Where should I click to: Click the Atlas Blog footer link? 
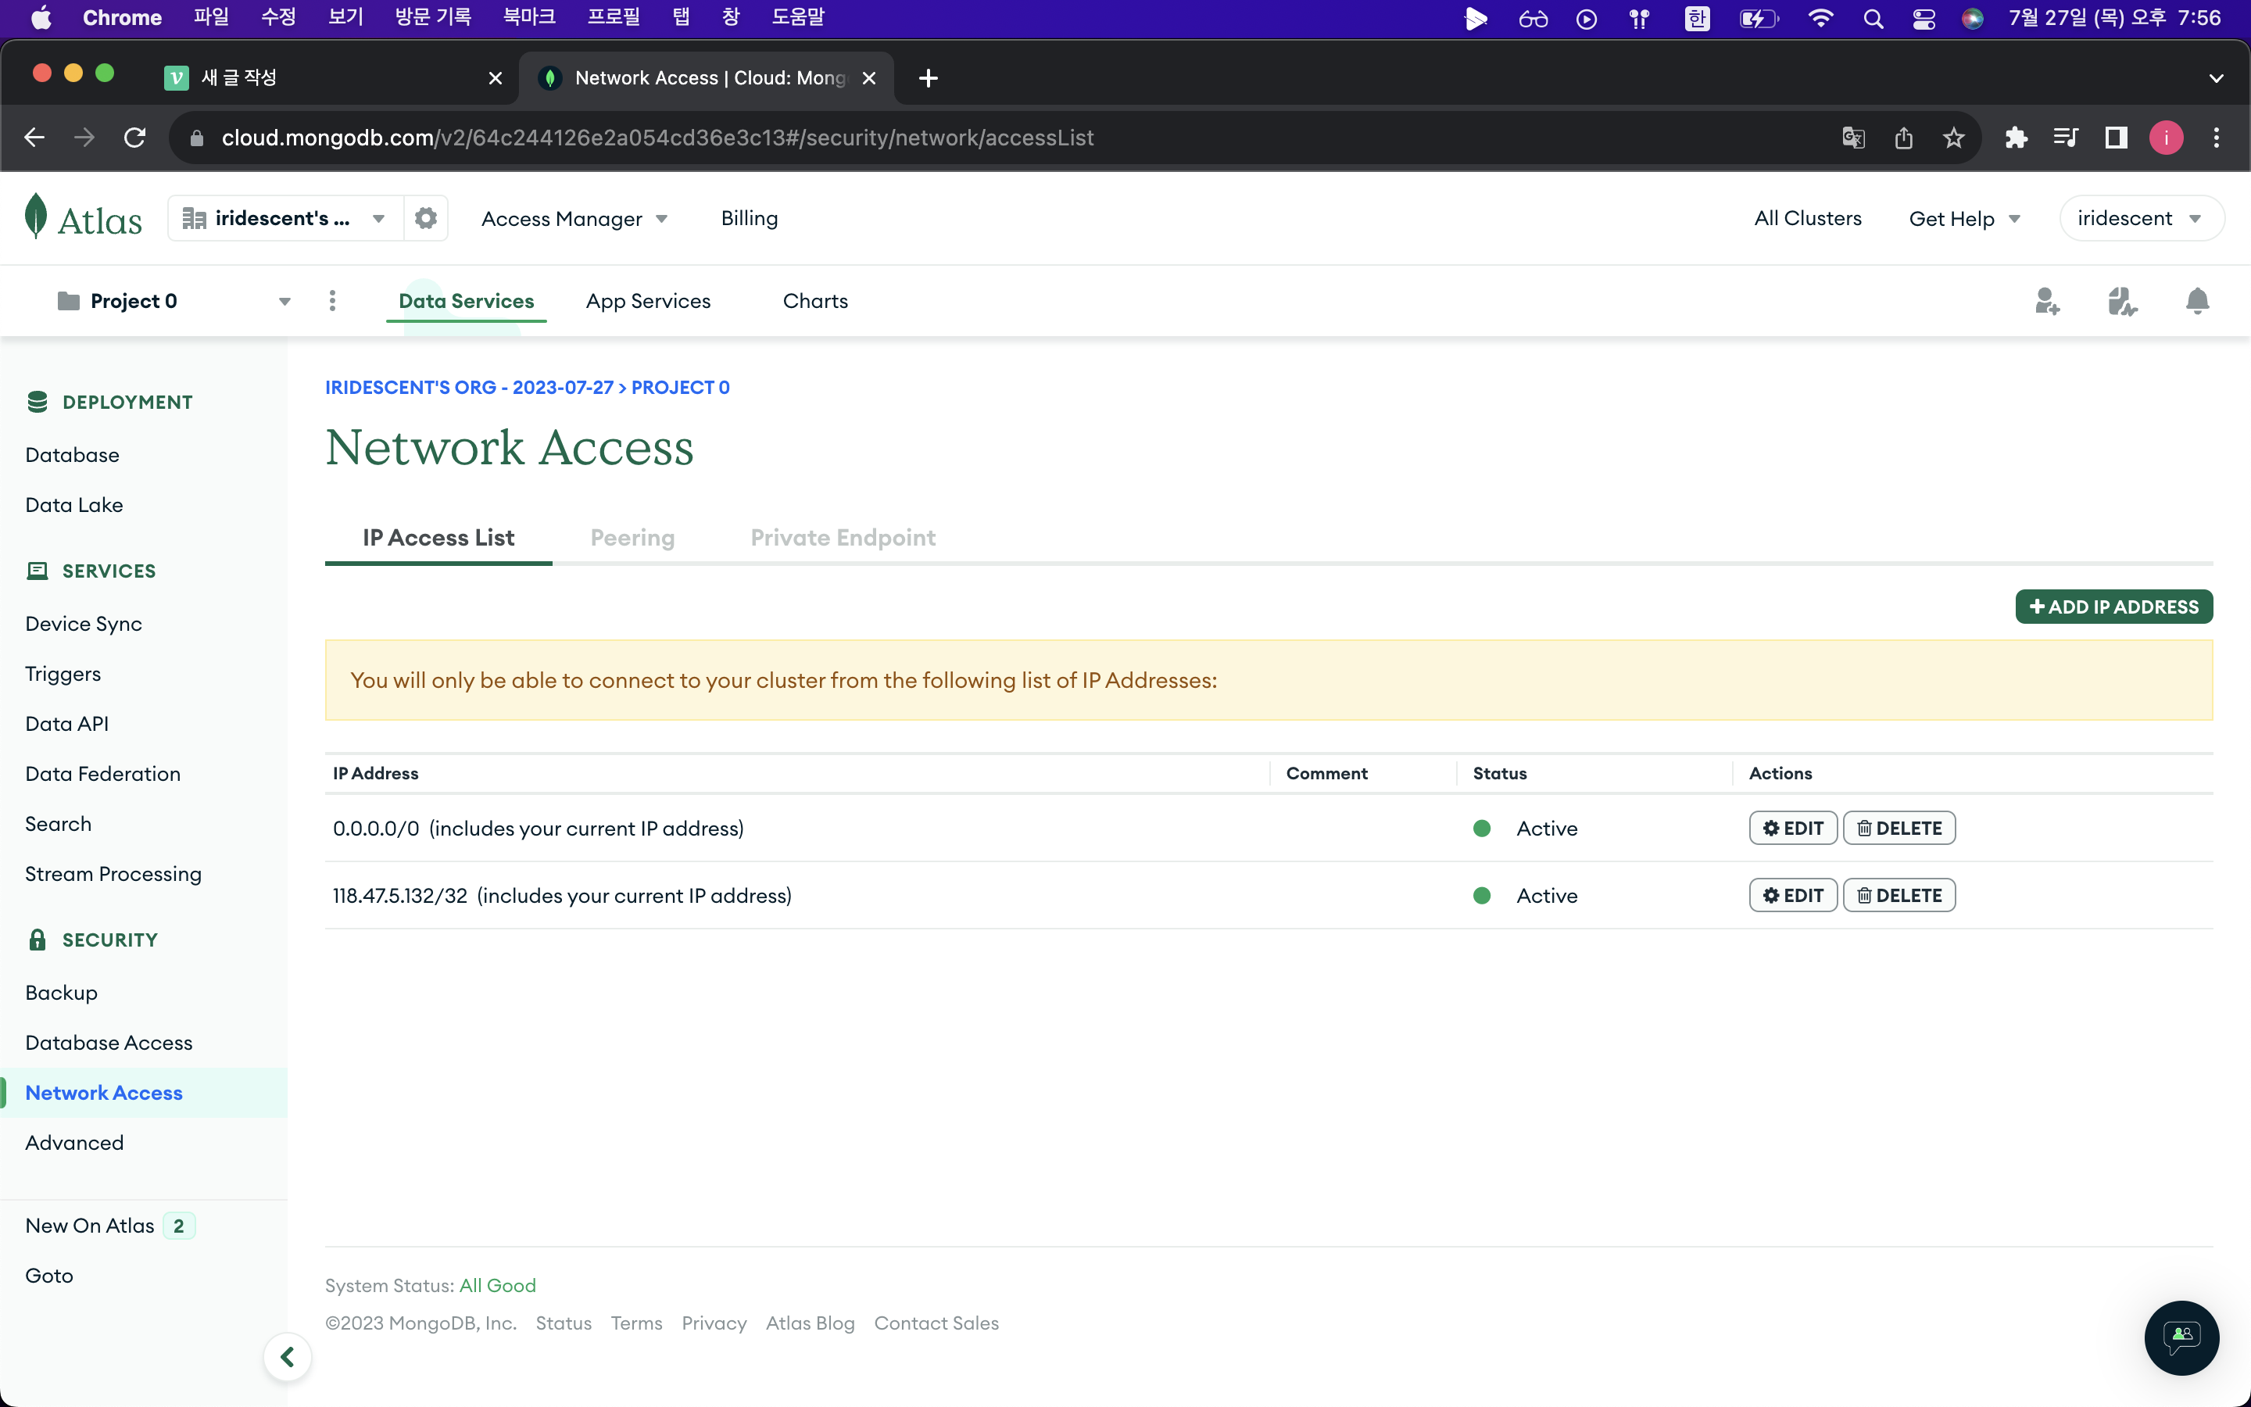811,1323
